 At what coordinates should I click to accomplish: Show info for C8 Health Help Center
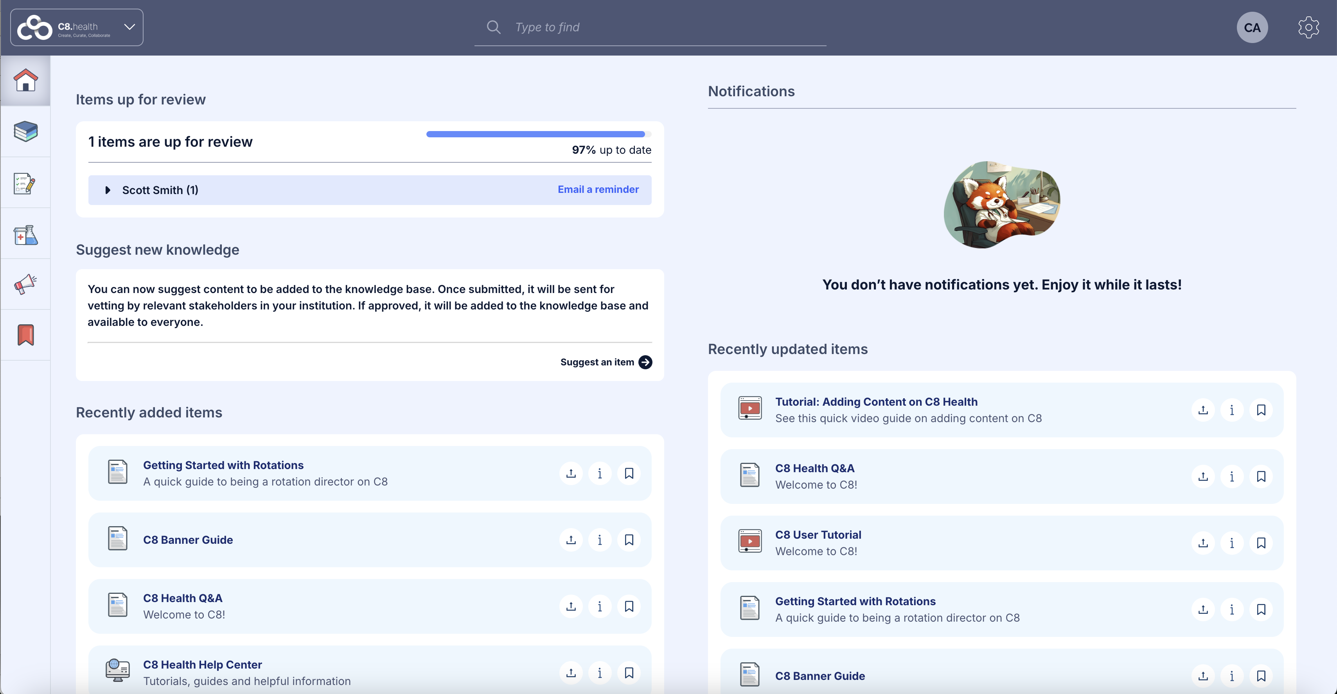[x=600, y=673]
